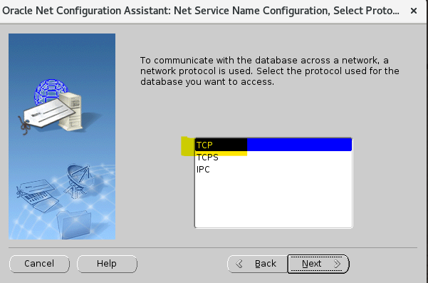Viewport: 428px width, 283px height.
Task: Go to previous step with Back
Action: click(x=257, y=264)
